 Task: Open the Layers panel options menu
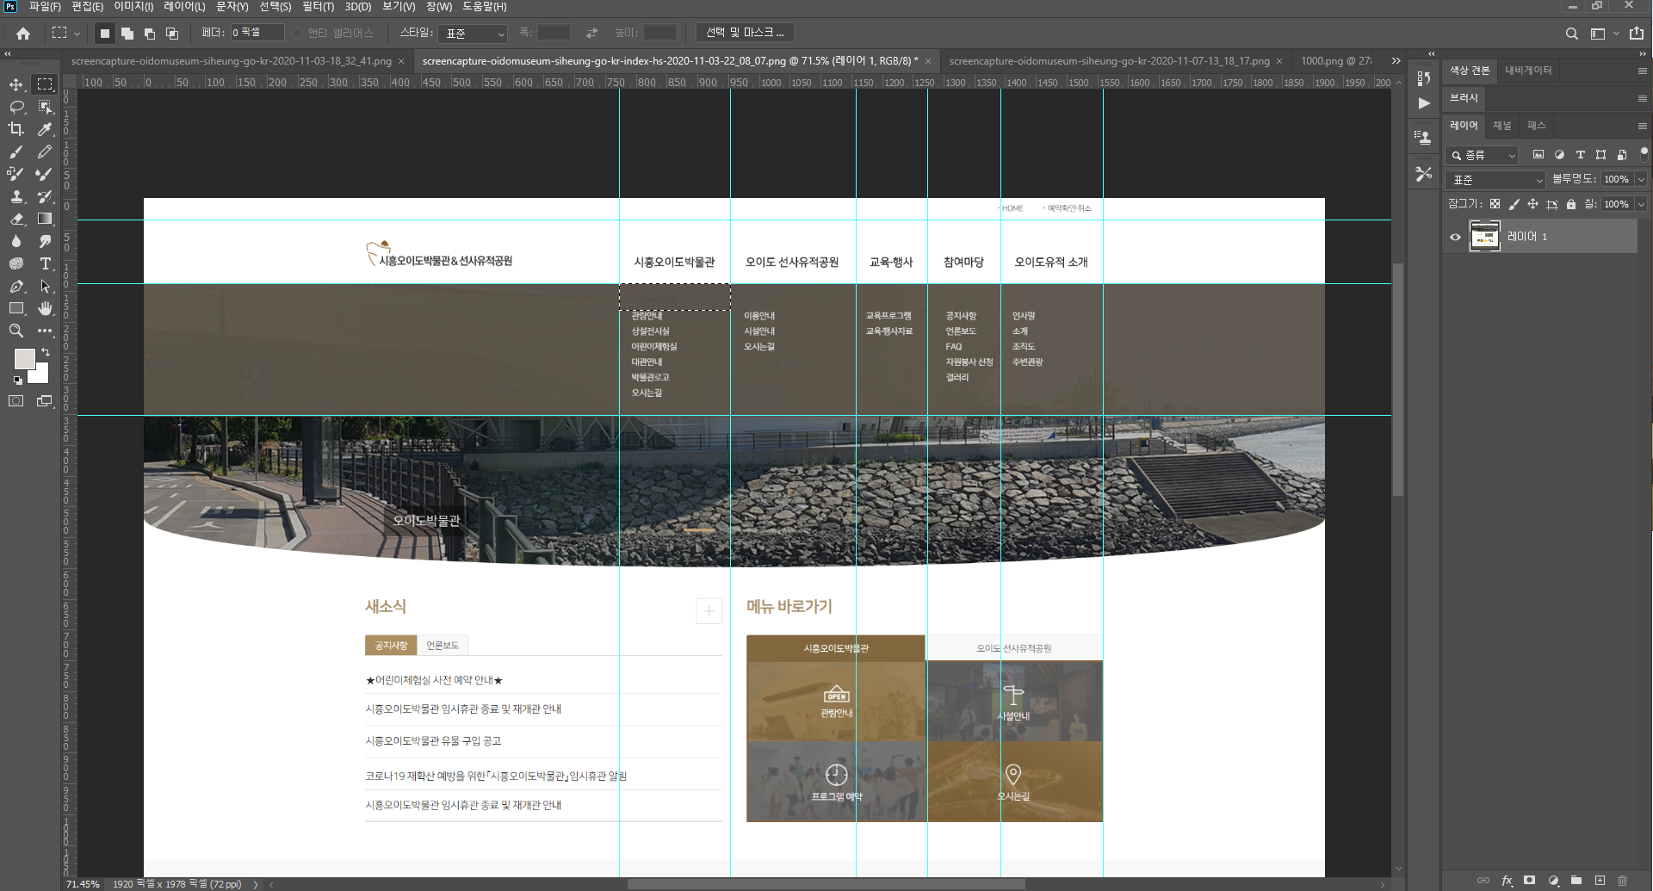pyautogui.click(x=1643, y=126)
